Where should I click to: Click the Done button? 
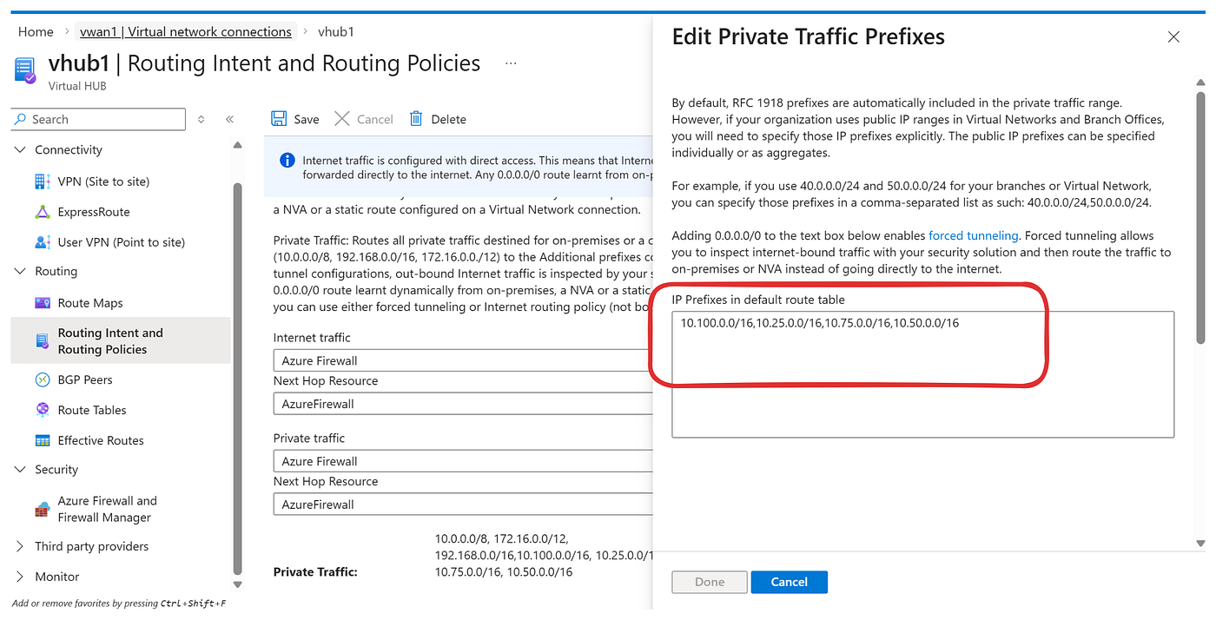[710, 582]
